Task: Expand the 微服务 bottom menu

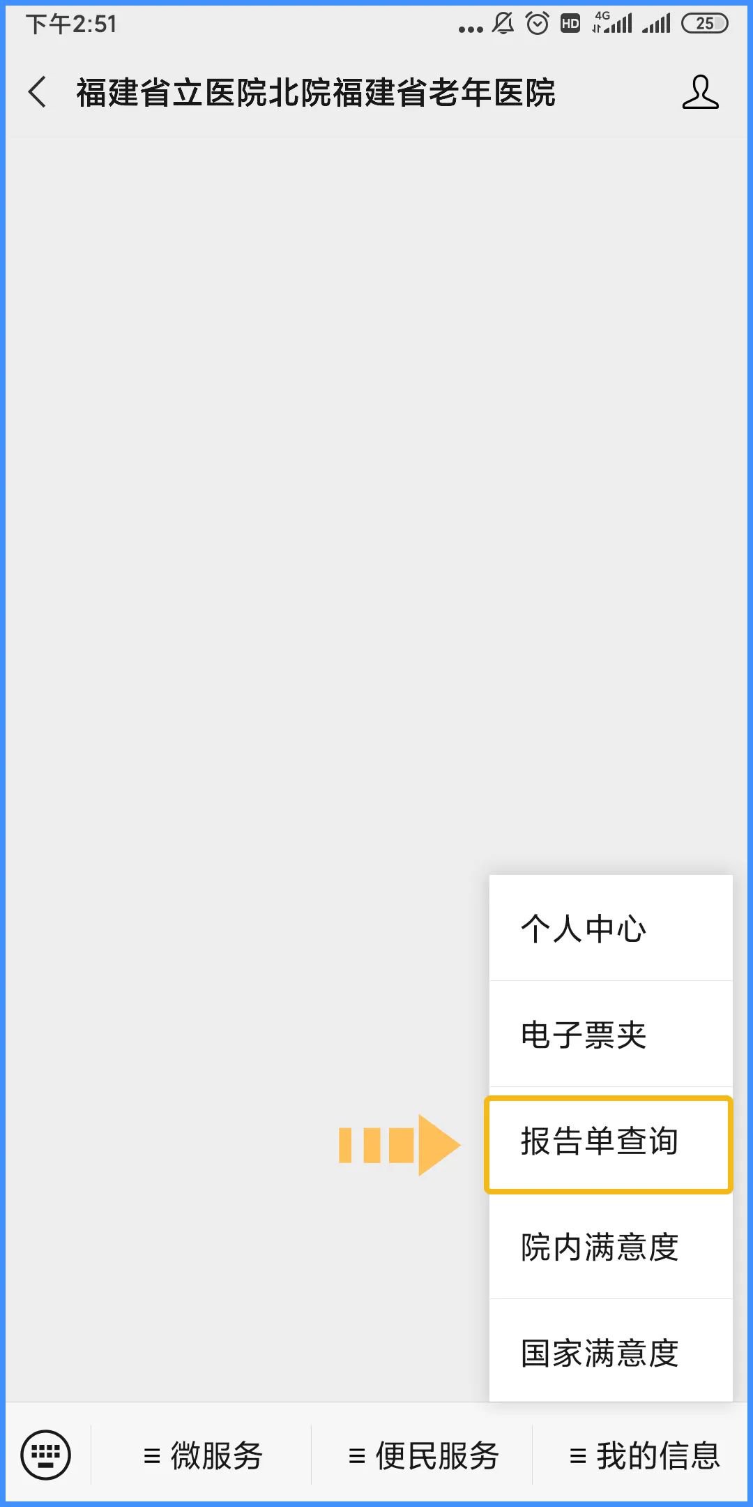Action: click(x=202, y=1455)
